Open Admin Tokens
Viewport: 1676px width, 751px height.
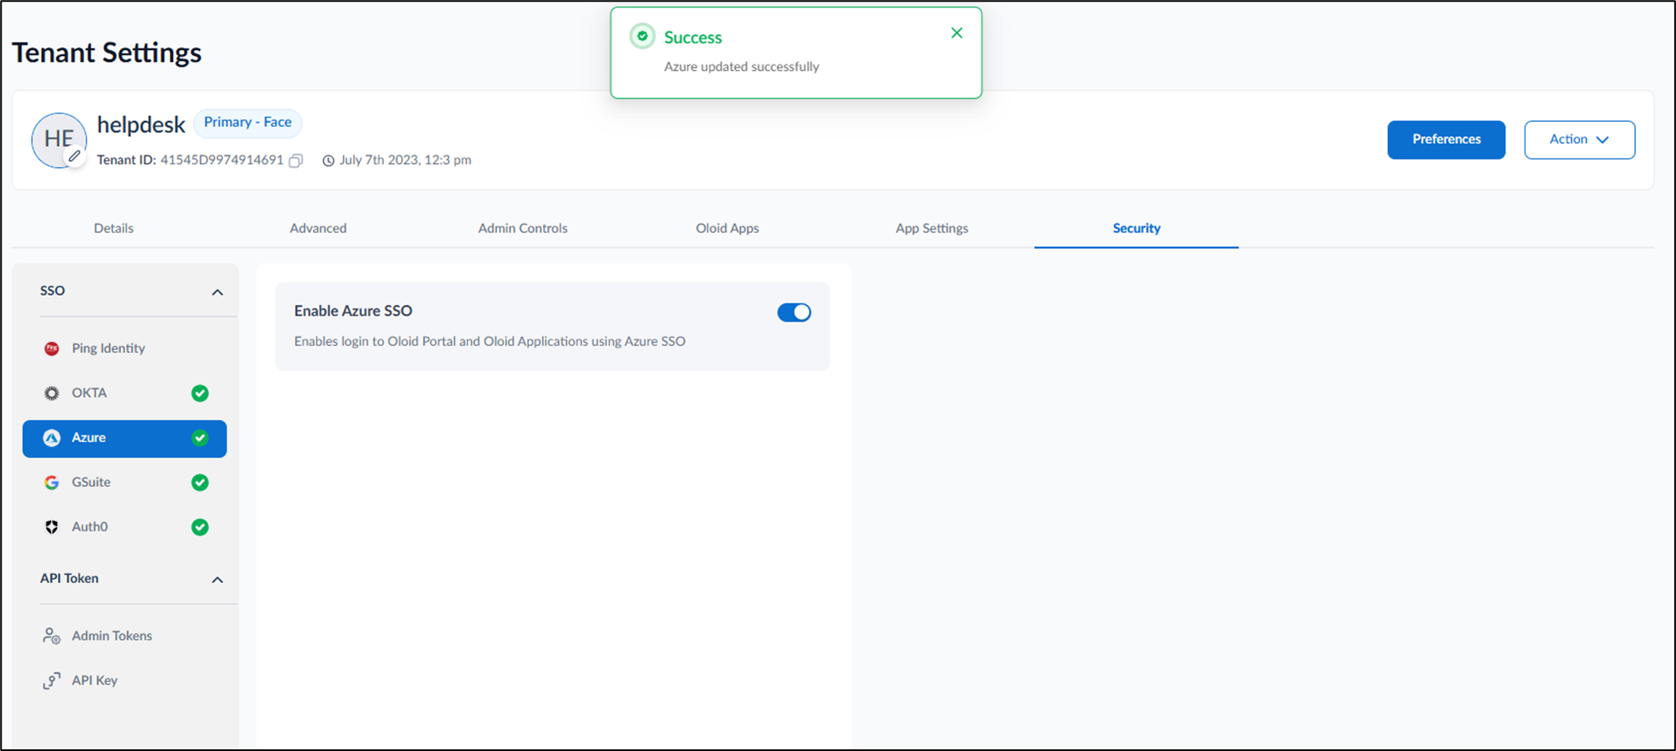click(125, 637)
